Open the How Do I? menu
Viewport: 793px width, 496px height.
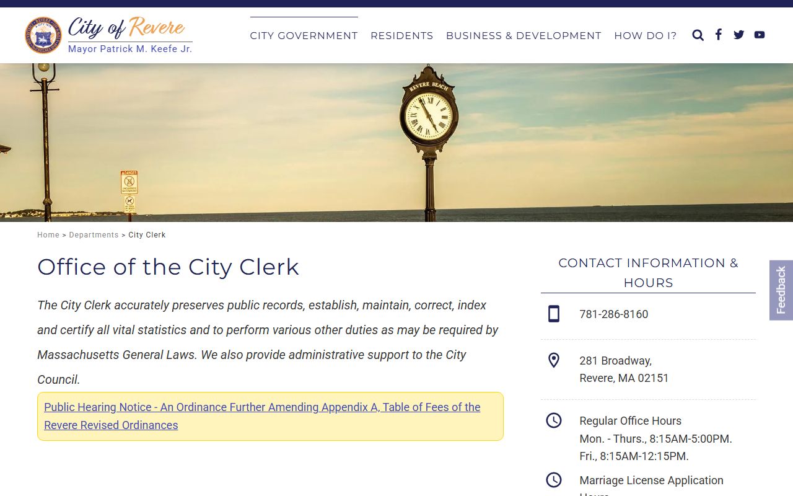pyautogui.click(x=646, y=35)
